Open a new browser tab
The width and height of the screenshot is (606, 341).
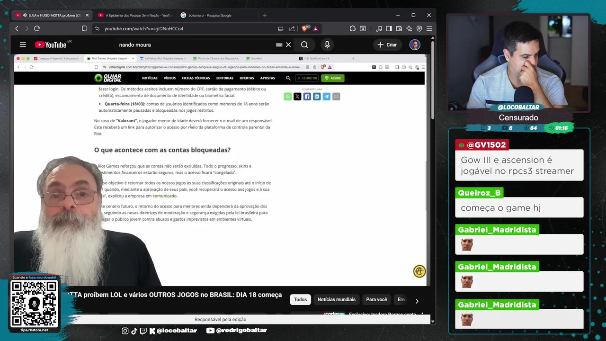[265, 15]
